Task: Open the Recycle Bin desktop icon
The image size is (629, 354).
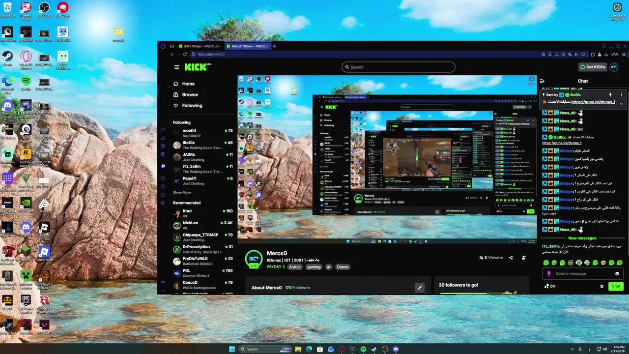Action: click(x=7, y=9)
